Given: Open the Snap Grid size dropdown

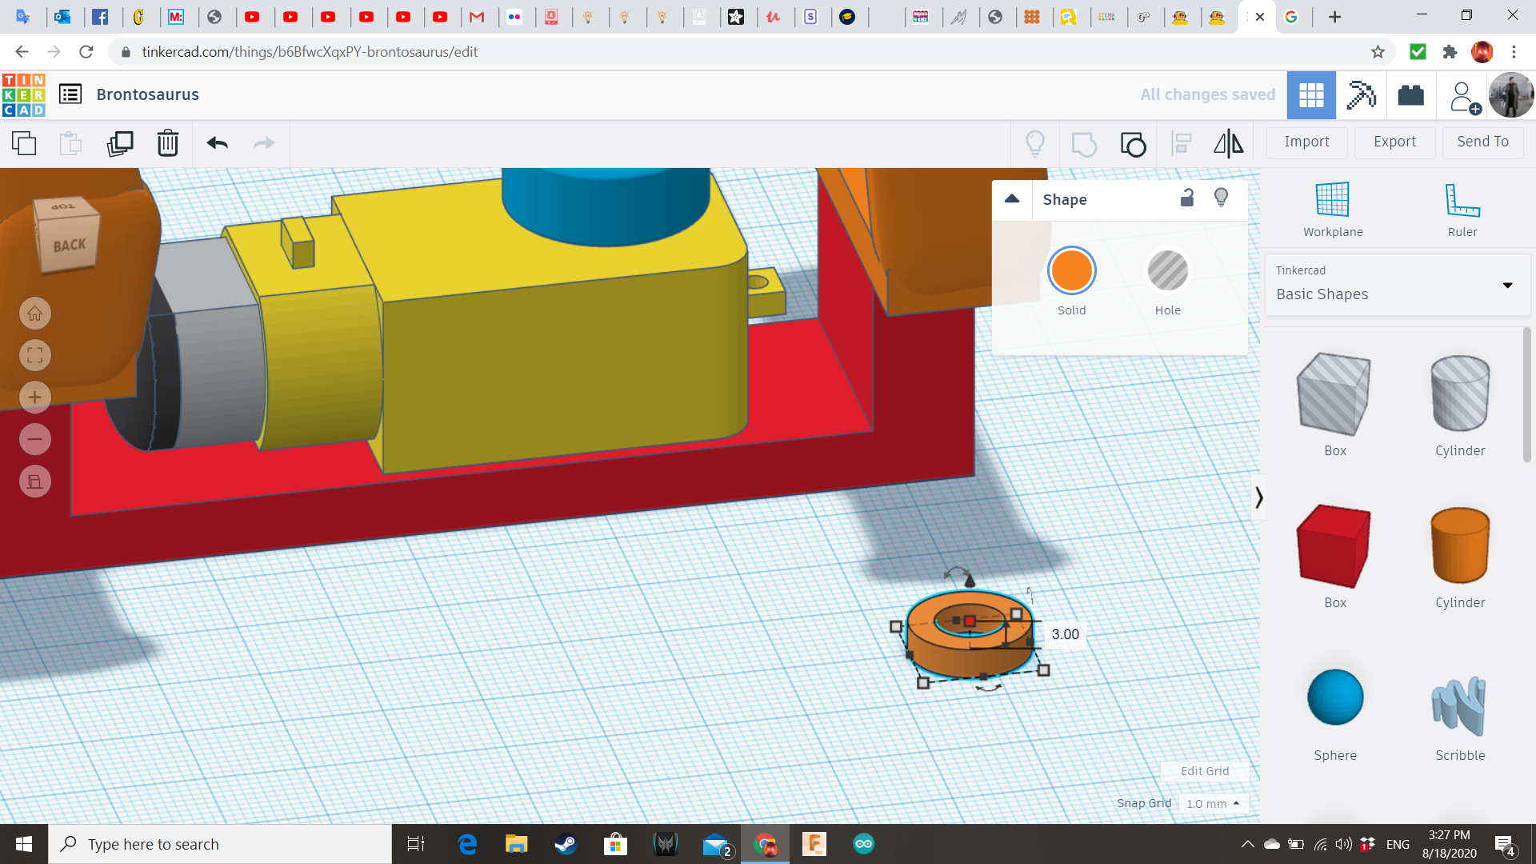Looking at the screenshot, I should click(1213, 803).
